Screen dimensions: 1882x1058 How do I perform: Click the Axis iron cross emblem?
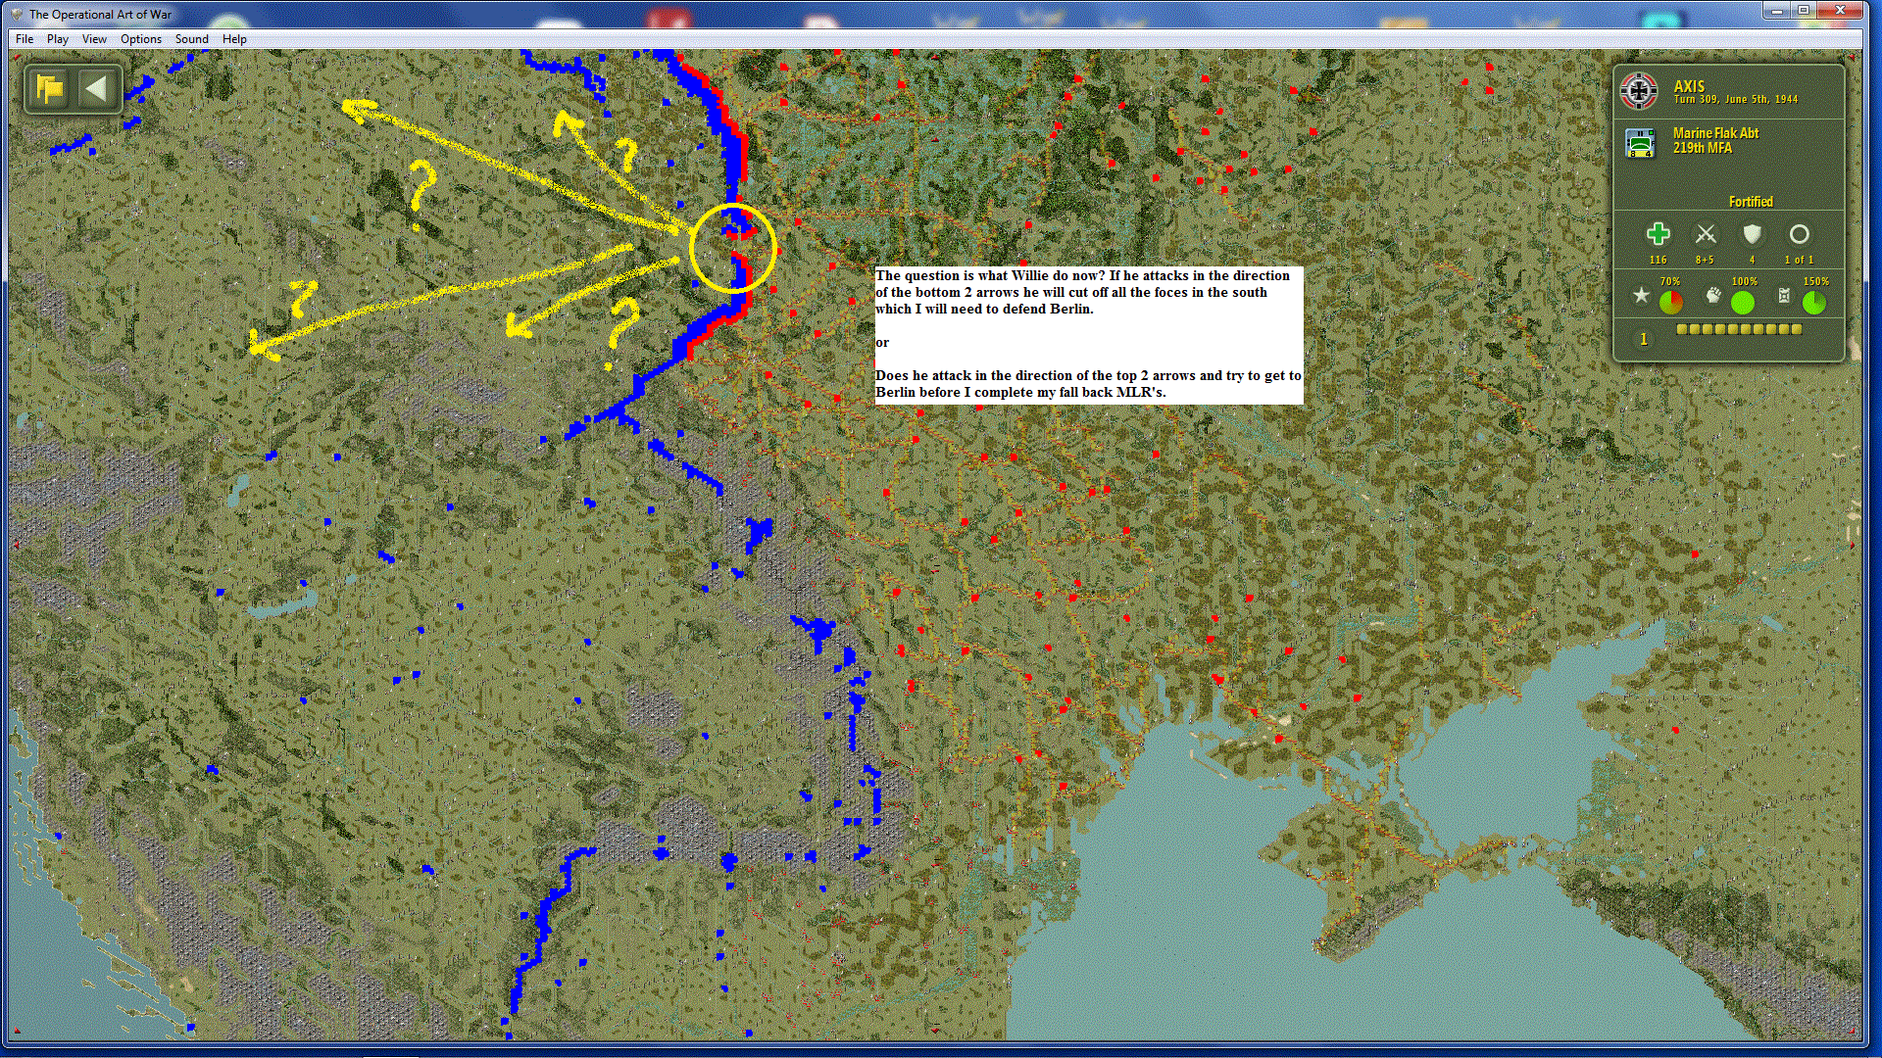[x=1639, y=91]
